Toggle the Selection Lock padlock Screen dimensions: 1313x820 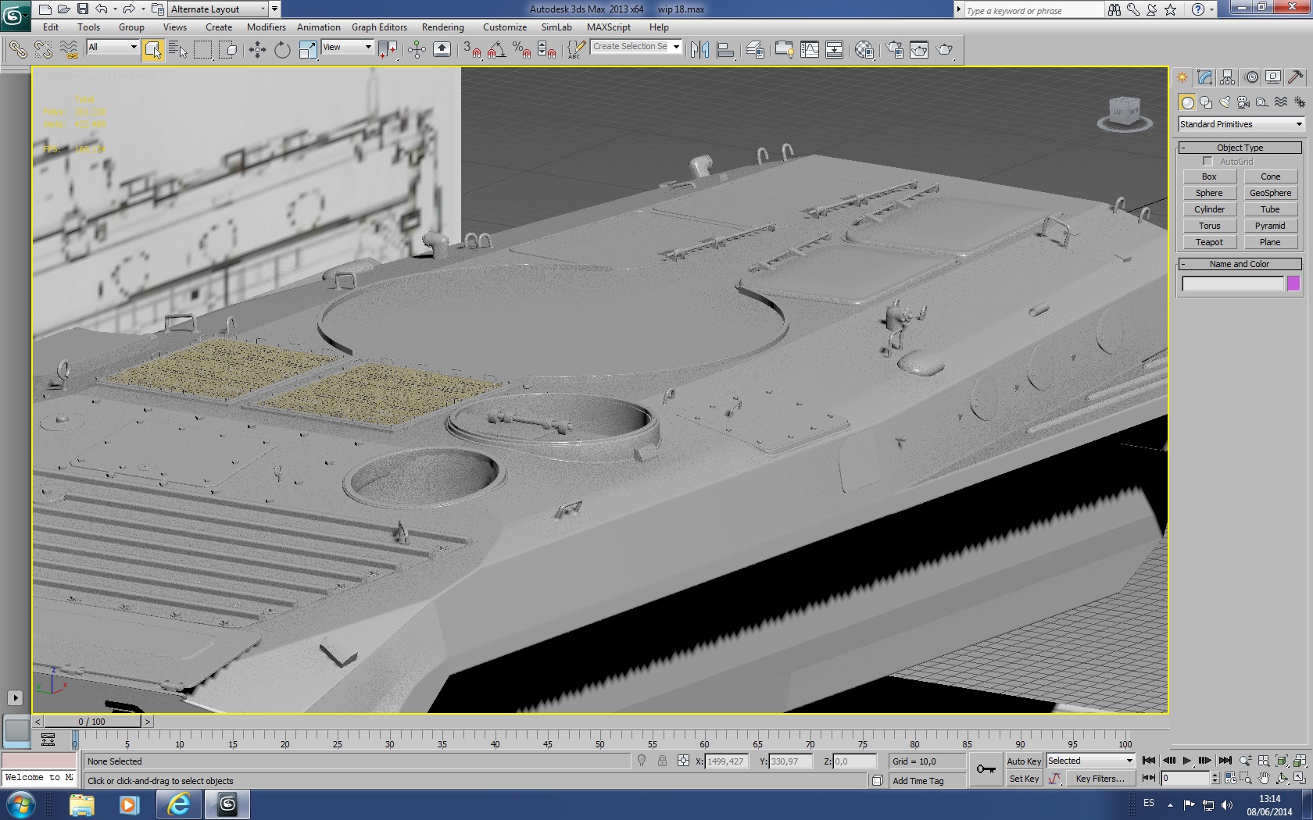tap(662, 761)
